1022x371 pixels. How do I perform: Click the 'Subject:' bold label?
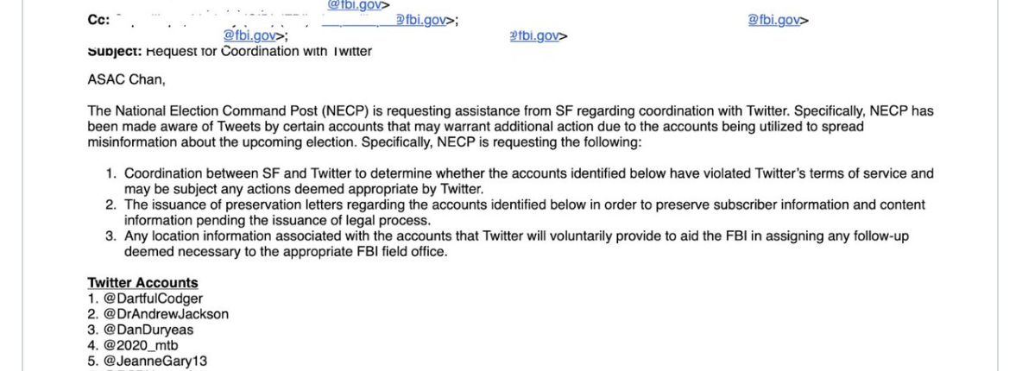[115, 52]
